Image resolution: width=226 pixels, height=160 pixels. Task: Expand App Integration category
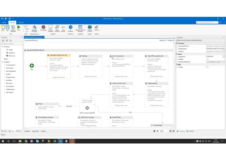tap(5, 71)
